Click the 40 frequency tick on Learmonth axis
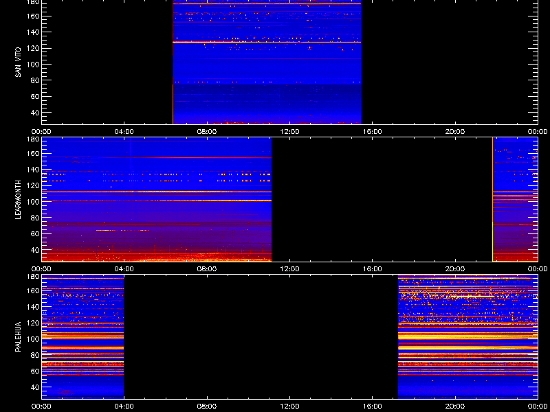The height and width of the screenshot is (412, 550). (35, 250)
